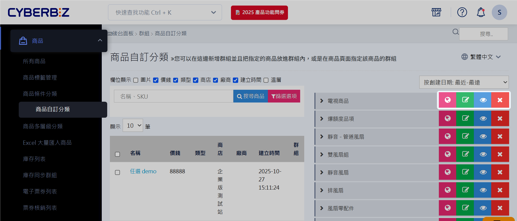Delete the 靜音 - 管道風扇 group
The width and height of the screenshot is (517, 221).
(500, 136)
